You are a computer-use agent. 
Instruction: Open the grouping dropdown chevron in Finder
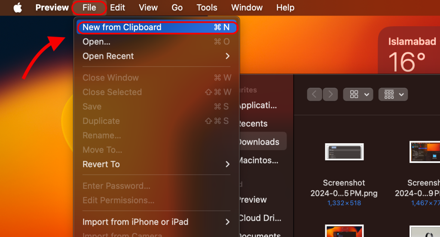click(401, 95)
